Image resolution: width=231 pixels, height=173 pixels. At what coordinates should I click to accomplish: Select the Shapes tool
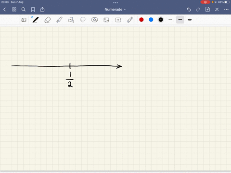click(x=71, y=20)
